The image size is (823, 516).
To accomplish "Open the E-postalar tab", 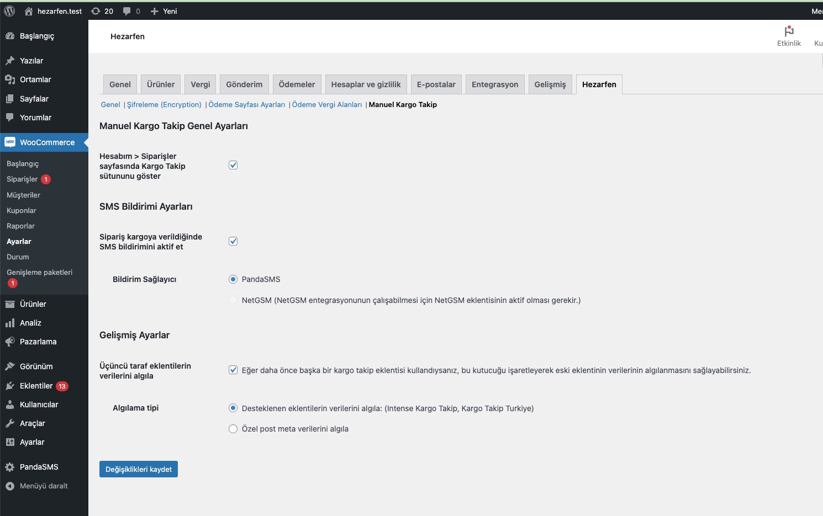I will click(436, 84).
